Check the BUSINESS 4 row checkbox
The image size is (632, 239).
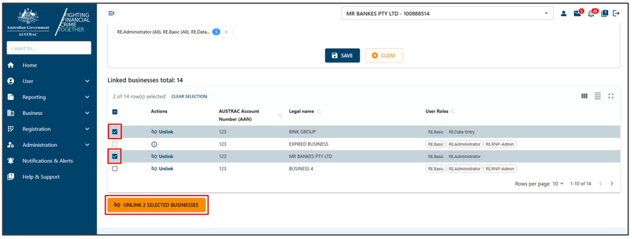click(114, 169)
